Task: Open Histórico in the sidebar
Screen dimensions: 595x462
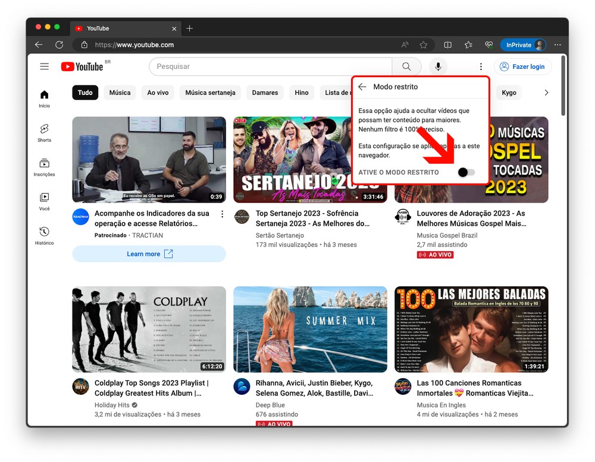Action: point(44,235)
